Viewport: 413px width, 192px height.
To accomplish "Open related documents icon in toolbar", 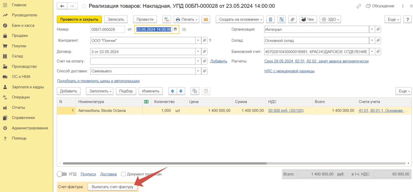I will pos(281,19).
